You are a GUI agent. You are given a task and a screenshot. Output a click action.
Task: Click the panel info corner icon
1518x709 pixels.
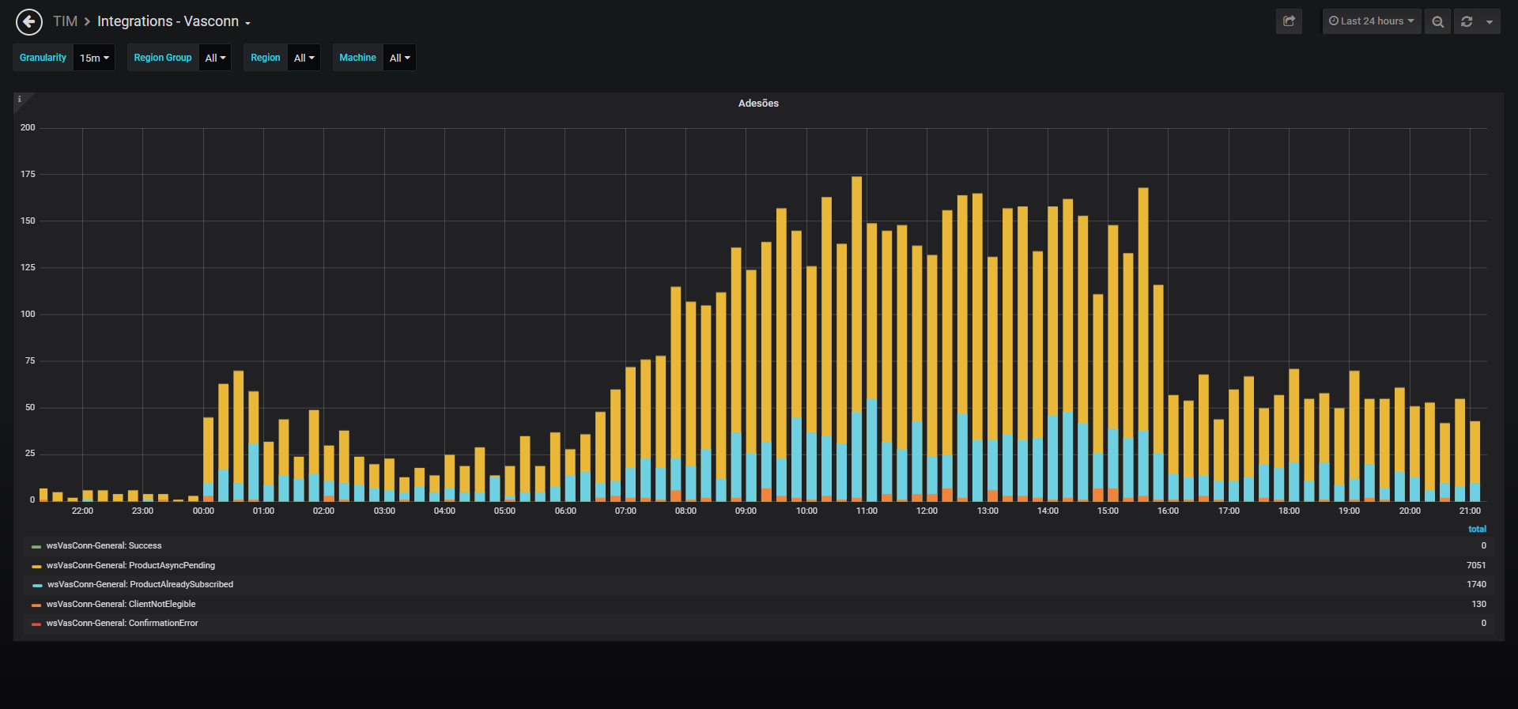pyautogui.click(x=20, y=99)
